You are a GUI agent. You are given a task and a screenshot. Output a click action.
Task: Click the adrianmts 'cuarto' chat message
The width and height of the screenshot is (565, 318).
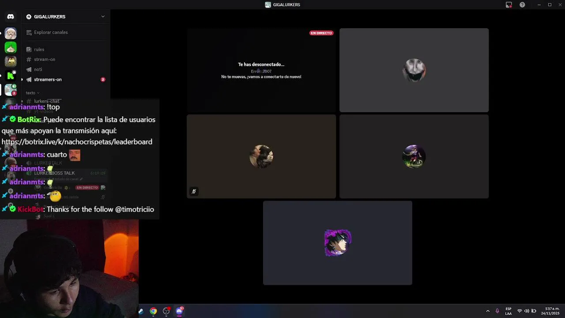coord(41,155)
